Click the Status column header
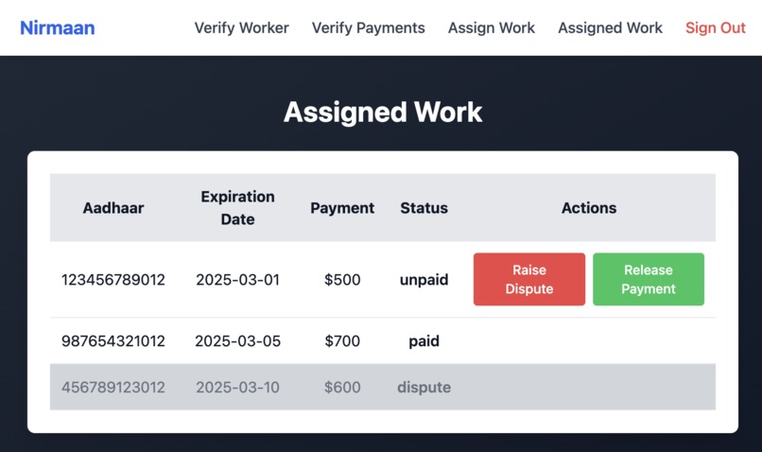This screenshot has height=452, width=762. pyautogui.click(x=424, y=208)
